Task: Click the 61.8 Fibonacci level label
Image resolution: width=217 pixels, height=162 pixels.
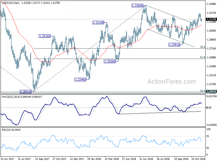Action: [x=203, y=57]
